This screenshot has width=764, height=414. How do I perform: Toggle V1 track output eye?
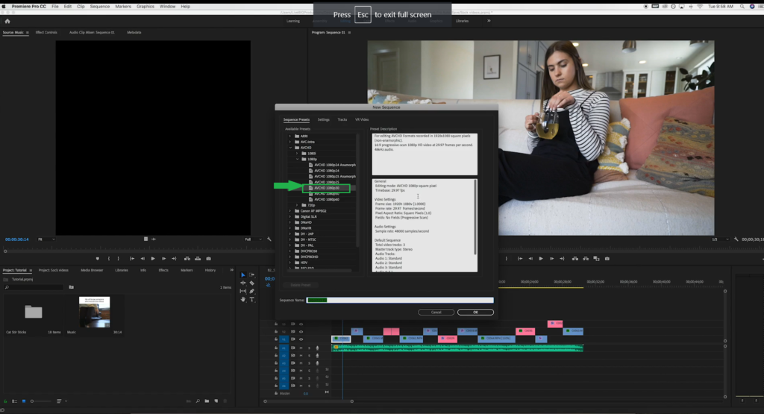coord(301,339)
